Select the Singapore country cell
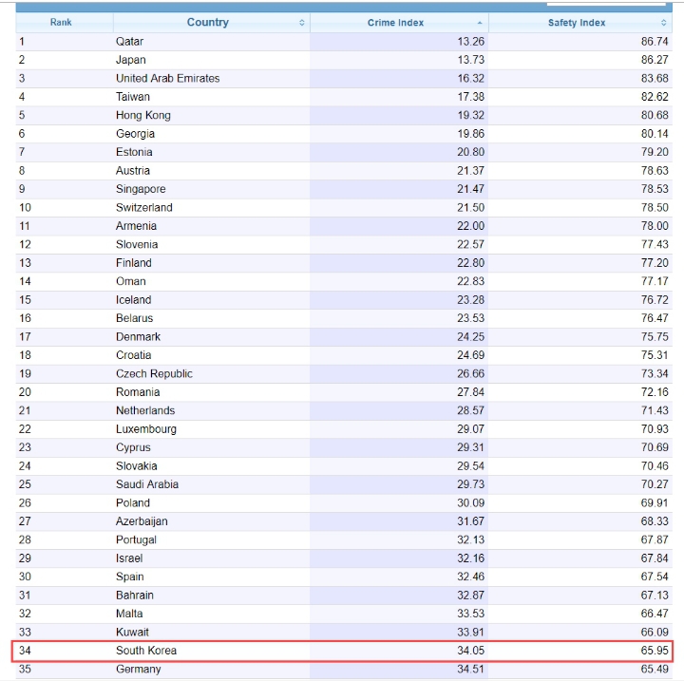Screen dimensions: 684x681 pos(141,189)
